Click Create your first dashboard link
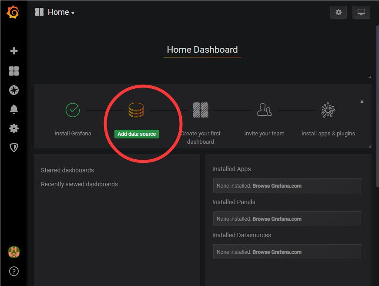Viewport: 379px width, 286px height. click(x=201, y=138)
